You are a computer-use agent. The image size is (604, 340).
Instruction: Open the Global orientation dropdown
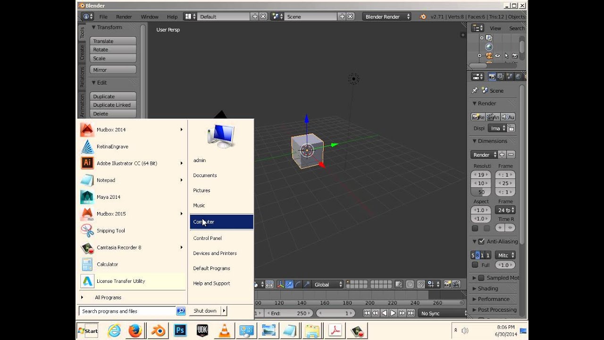pyautogui.click(x=328, y=284)
